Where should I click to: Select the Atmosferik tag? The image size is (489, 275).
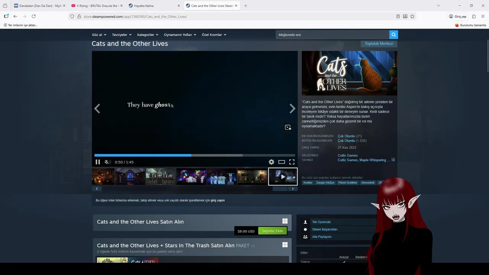click(368, 183)
